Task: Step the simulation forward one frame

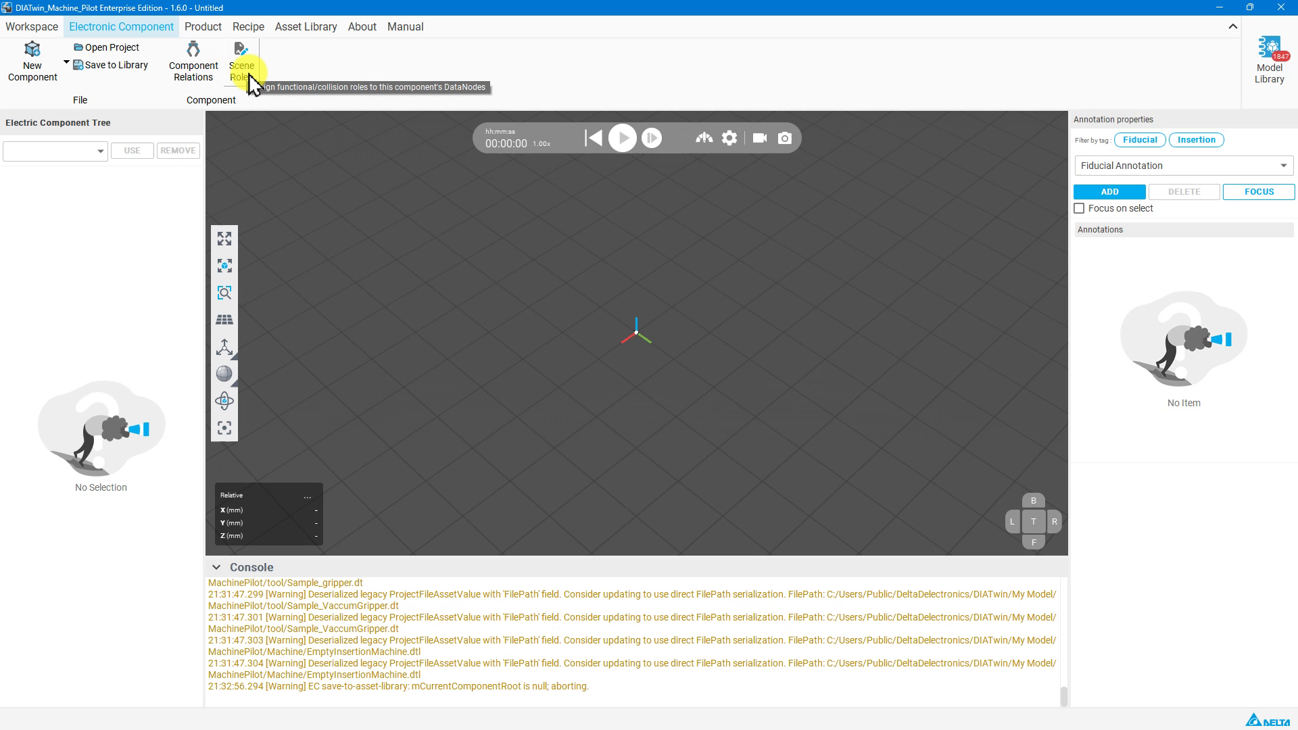Action: pos(652,138)
